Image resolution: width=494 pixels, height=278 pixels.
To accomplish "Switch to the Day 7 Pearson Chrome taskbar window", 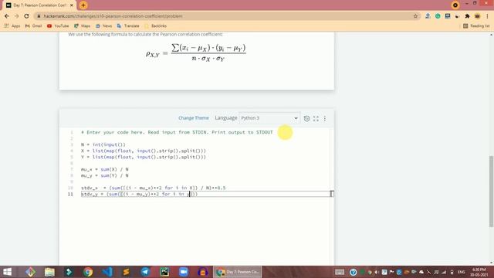I will (x=238, y=272).
